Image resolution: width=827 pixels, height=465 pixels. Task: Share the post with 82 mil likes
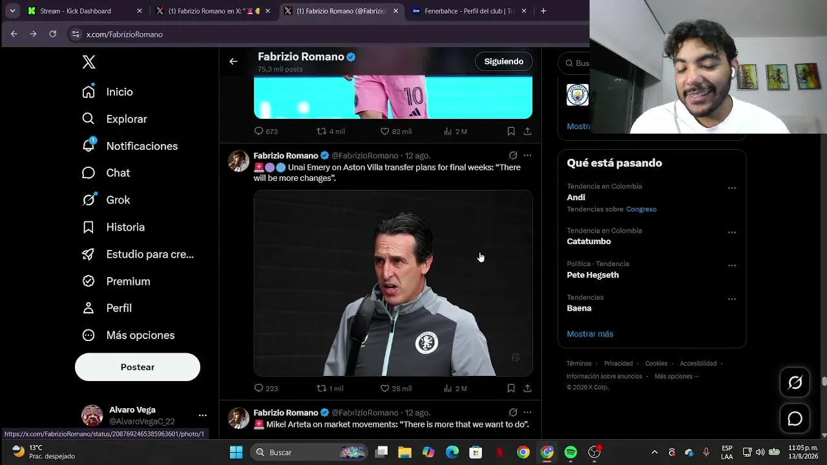pyautogui.click(x=527, y=131)
